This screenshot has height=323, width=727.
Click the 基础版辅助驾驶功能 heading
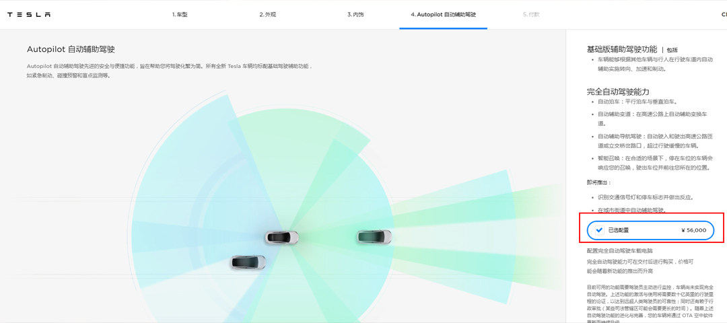pos(621,49)
